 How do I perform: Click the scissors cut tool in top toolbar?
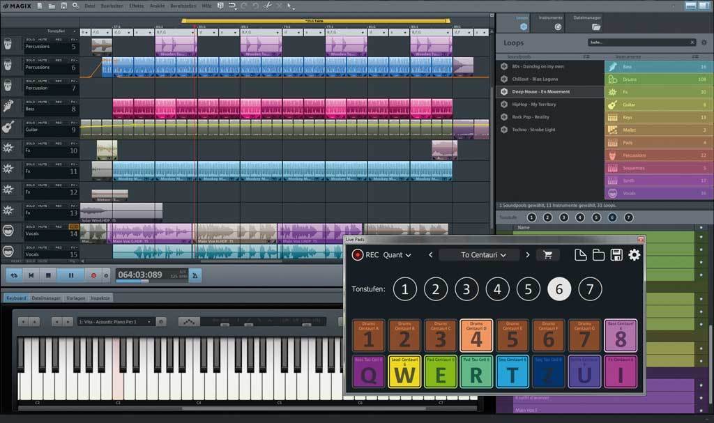pyautogui.click(x=267, y=6)
